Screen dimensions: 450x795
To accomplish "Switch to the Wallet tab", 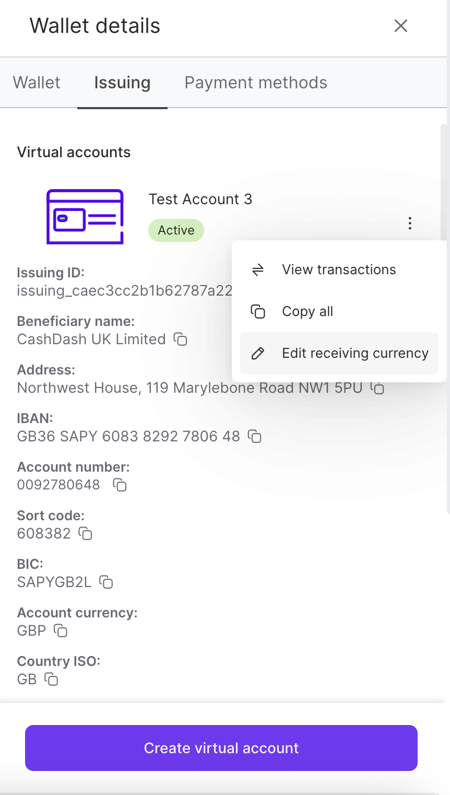I will point(36,83).
